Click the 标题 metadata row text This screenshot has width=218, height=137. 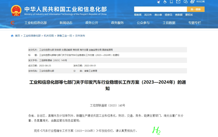79,55
